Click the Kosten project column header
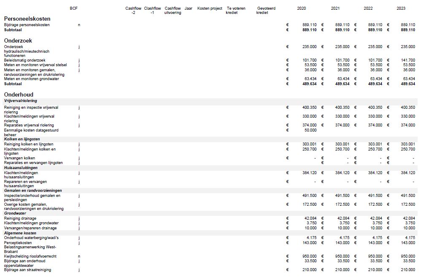Viewport: 421px width, 277px height. 210,8
